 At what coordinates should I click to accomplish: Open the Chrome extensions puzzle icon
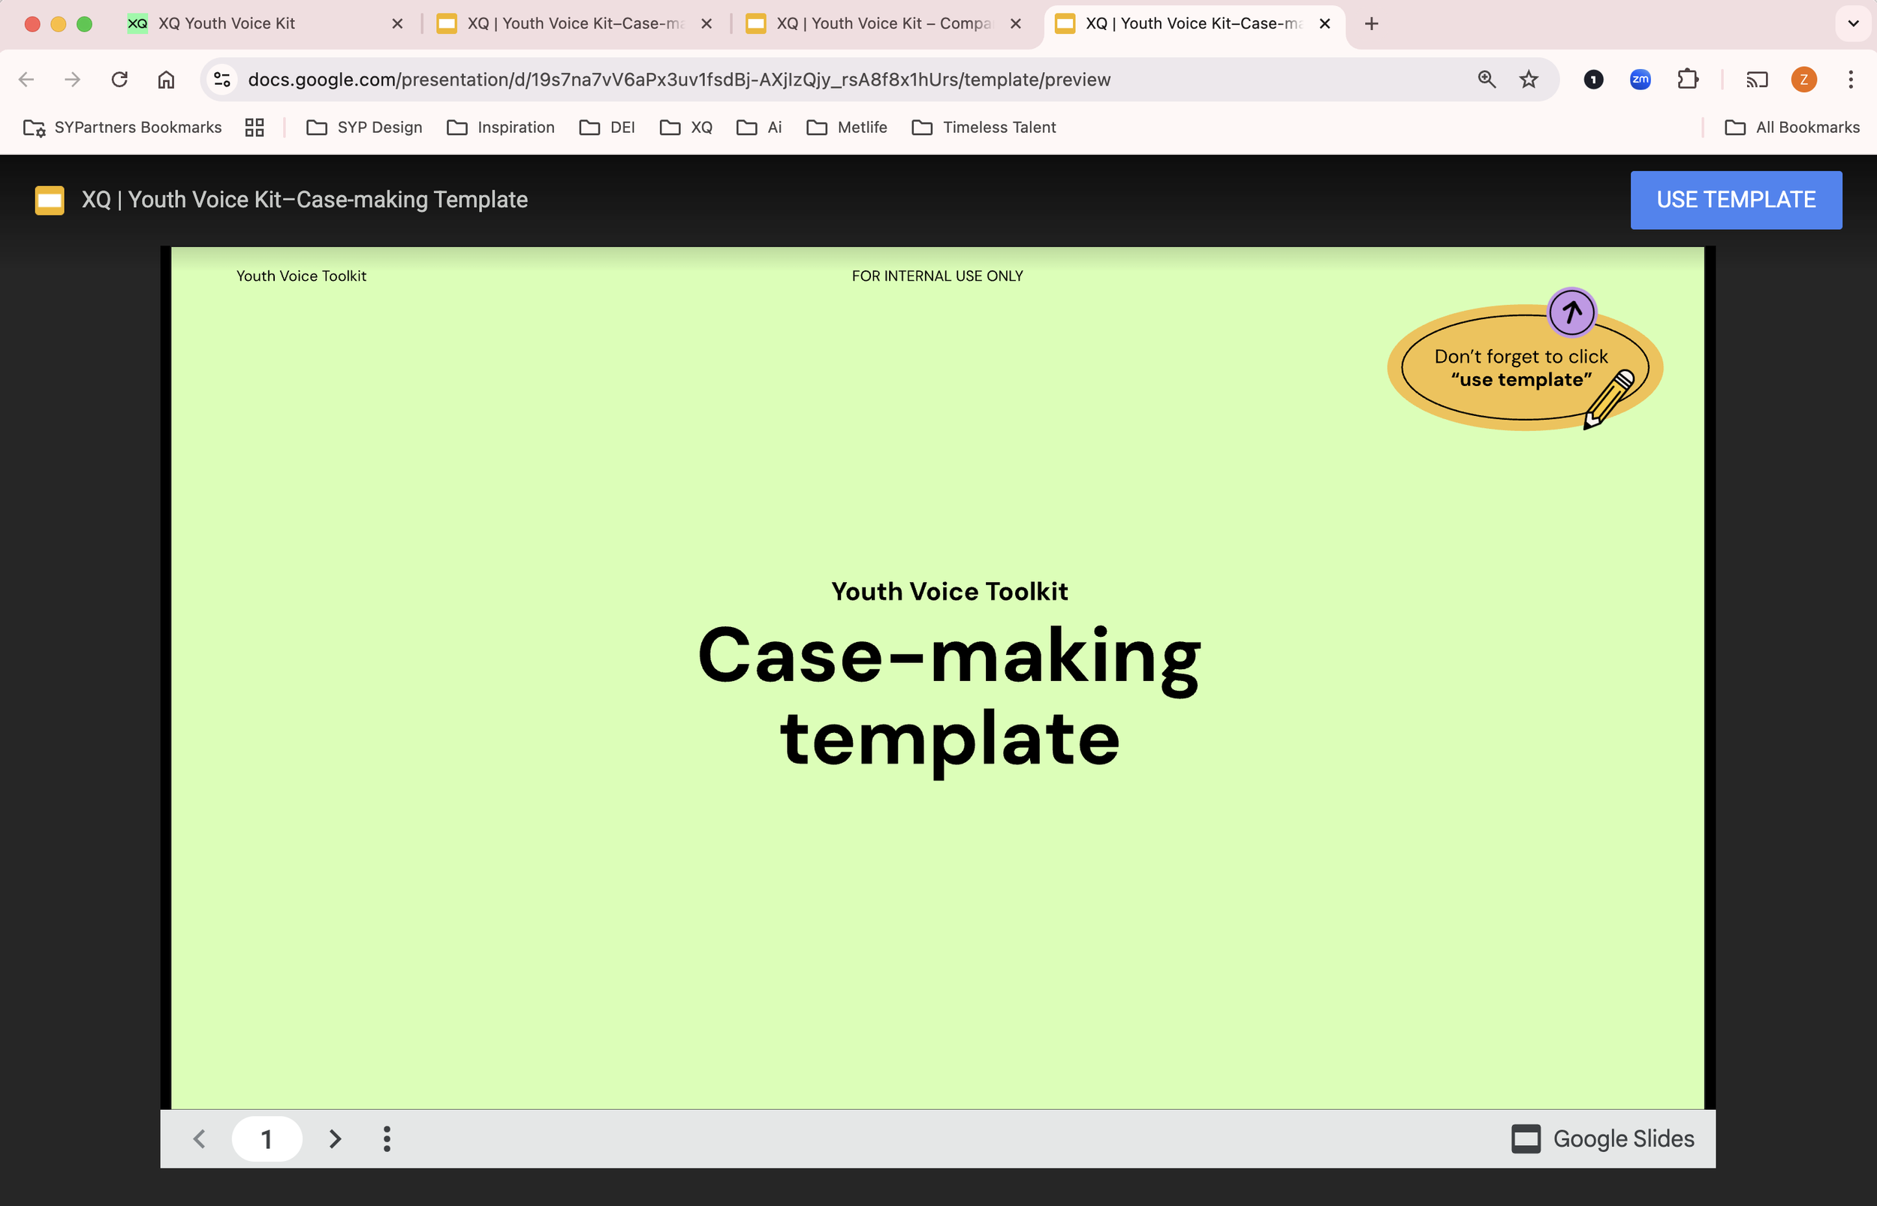tap(1688, 79)
